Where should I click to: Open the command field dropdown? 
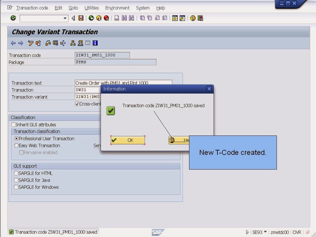click(65, 18)
